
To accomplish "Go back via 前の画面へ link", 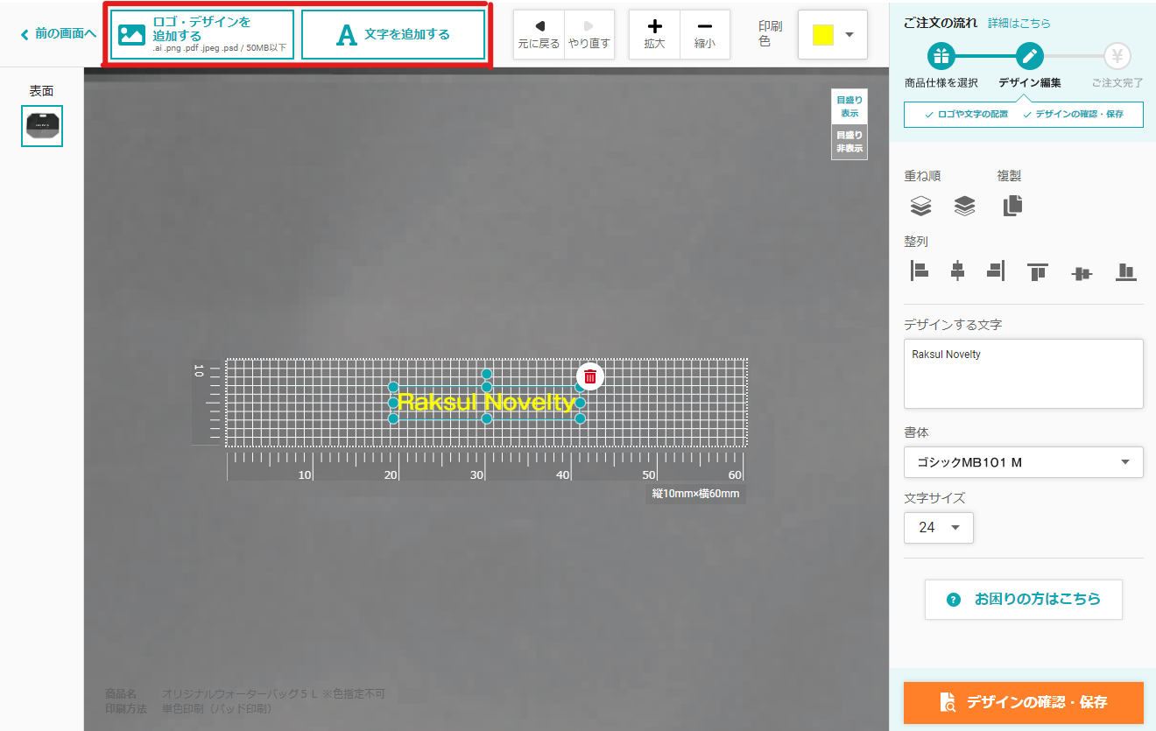I will (58, 34).
